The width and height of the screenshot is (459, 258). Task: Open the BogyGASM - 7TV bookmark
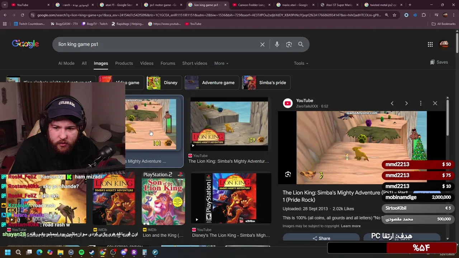click(65, 24)
